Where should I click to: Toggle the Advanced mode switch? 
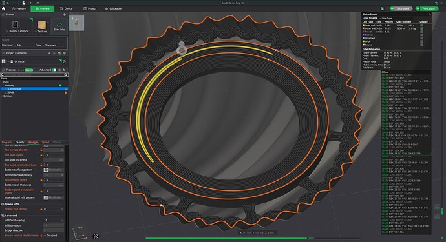[x=54, y=70]
